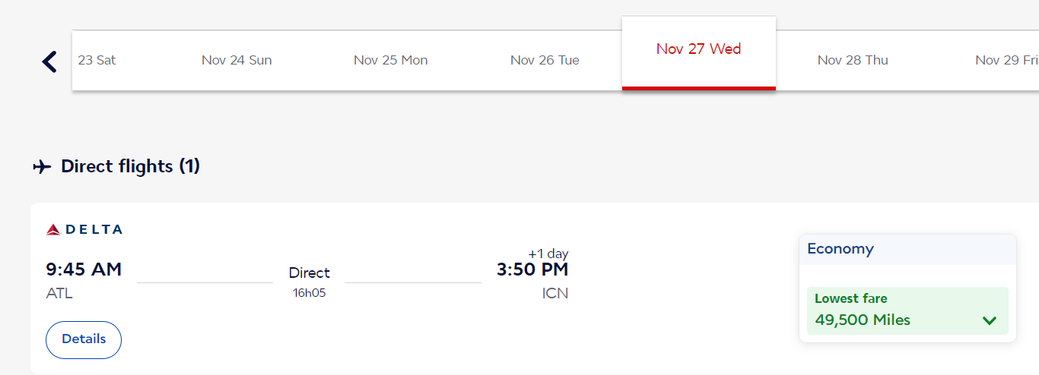Click the Delta airline logo
Screen dimensions: 1039x375
[84, 229]
